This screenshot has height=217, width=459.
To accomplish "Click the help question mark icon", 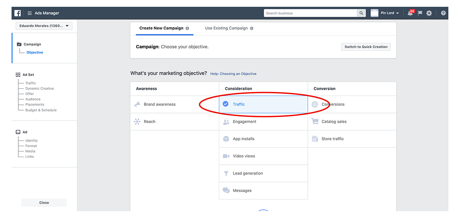I will (443, 13).
